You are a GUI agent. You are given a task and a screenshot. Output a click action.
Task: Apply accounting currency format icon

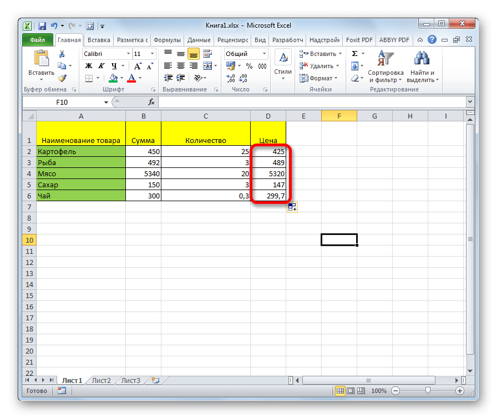coord(231,66)
